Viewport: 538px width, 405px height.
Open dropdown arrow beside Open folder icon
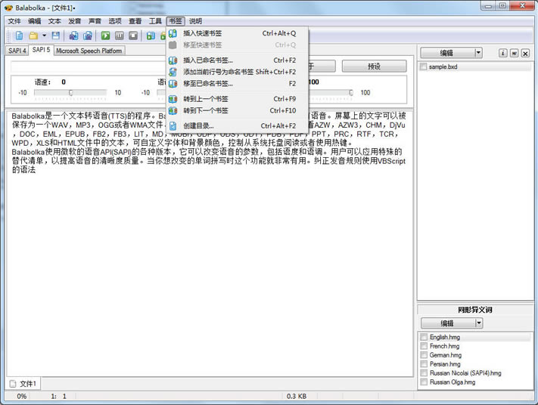coord(44,36)
